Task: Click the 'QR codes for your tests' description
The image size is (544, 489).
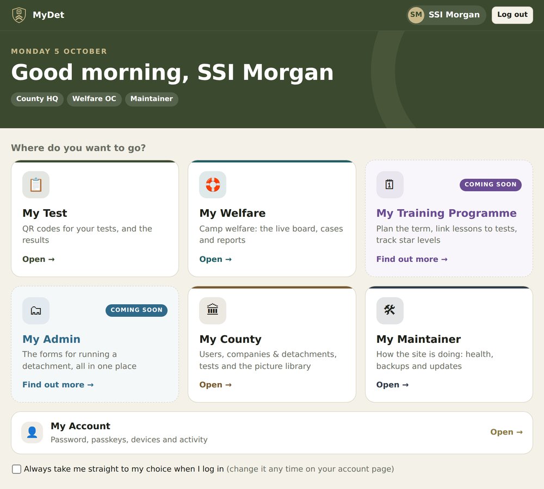Action: [x=88, y=235]
